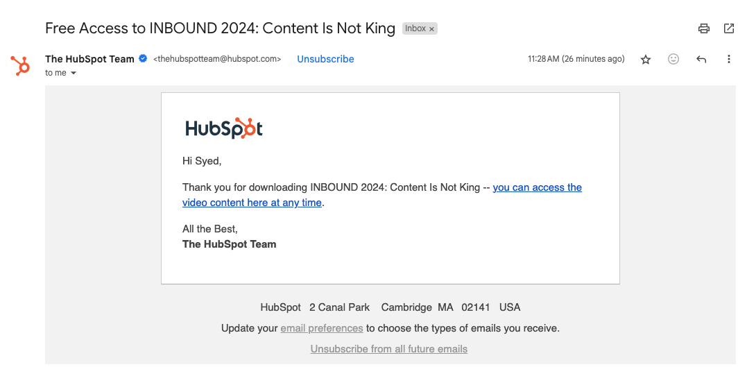
Task: Open the three-dot More options menu
Action: coord(728,59)
